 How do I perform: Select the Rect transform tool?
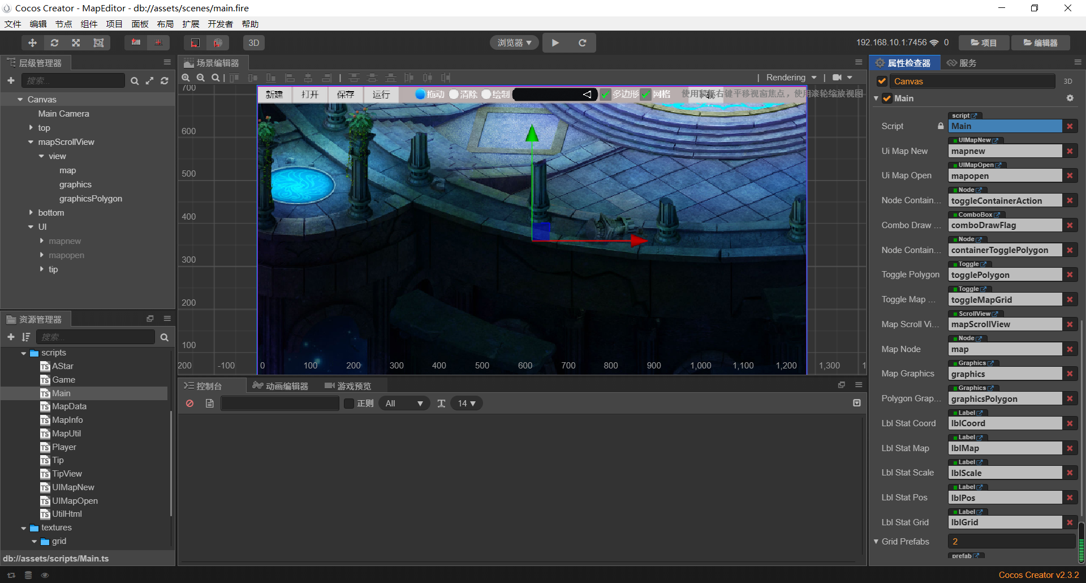coord(98,43)
